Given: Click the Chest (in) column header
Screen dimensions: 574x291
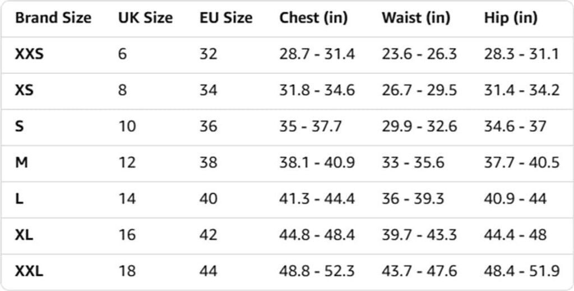Looking at the screenshot, I should (x=313, y=18).
